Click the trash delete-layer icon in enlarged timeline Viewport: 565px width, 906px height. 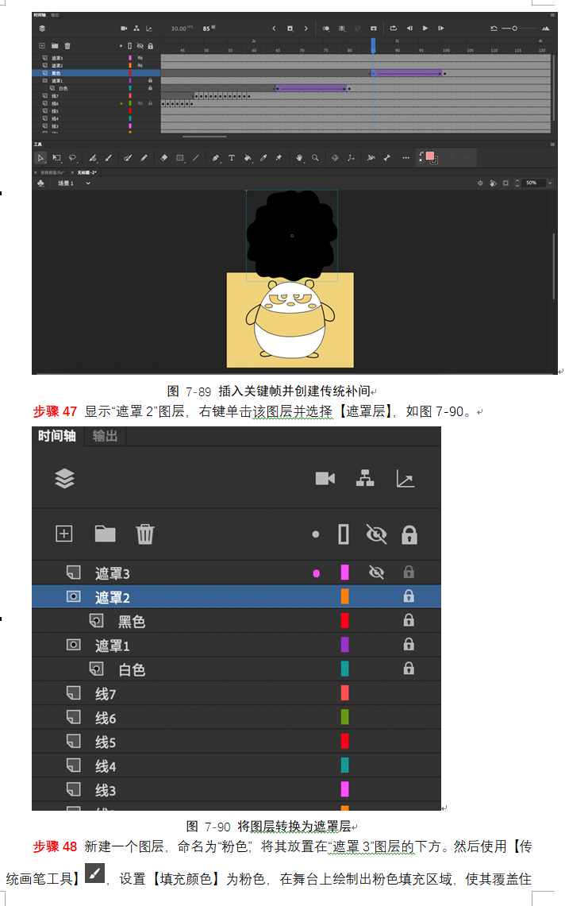[x=145, y=534]
